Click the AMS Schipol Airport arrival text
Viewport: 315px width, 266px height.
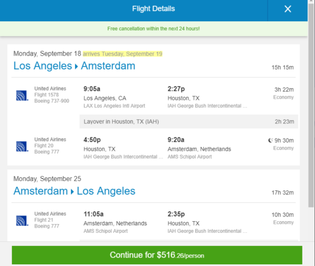click(190, 157)
